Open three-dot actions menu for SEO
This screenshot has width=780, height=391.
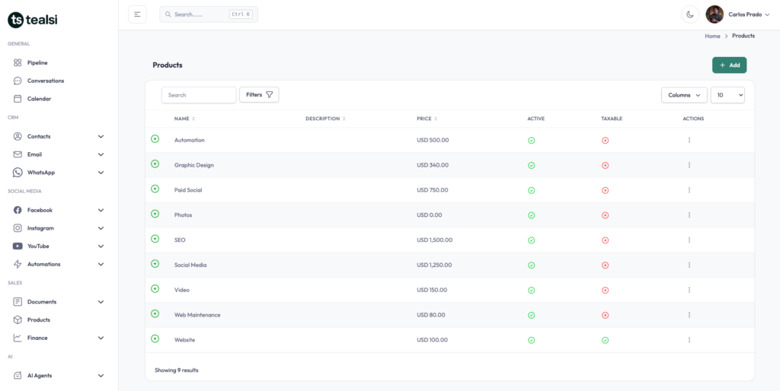tap(689, 240)
